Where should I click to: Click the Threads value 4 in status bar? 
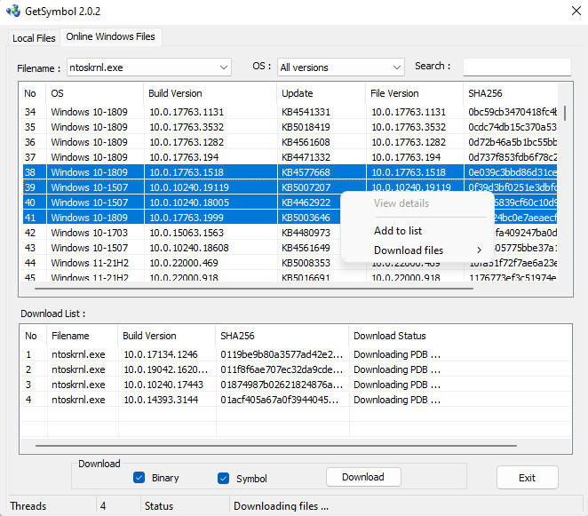click(103, 506)
